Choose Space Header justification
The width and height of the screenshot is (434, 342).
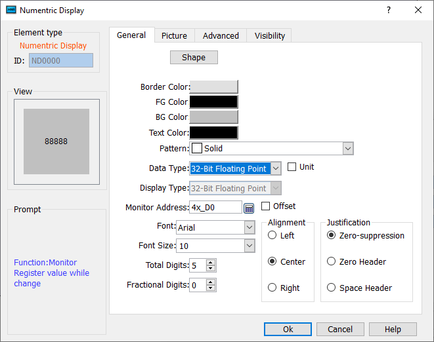[332, 288]
